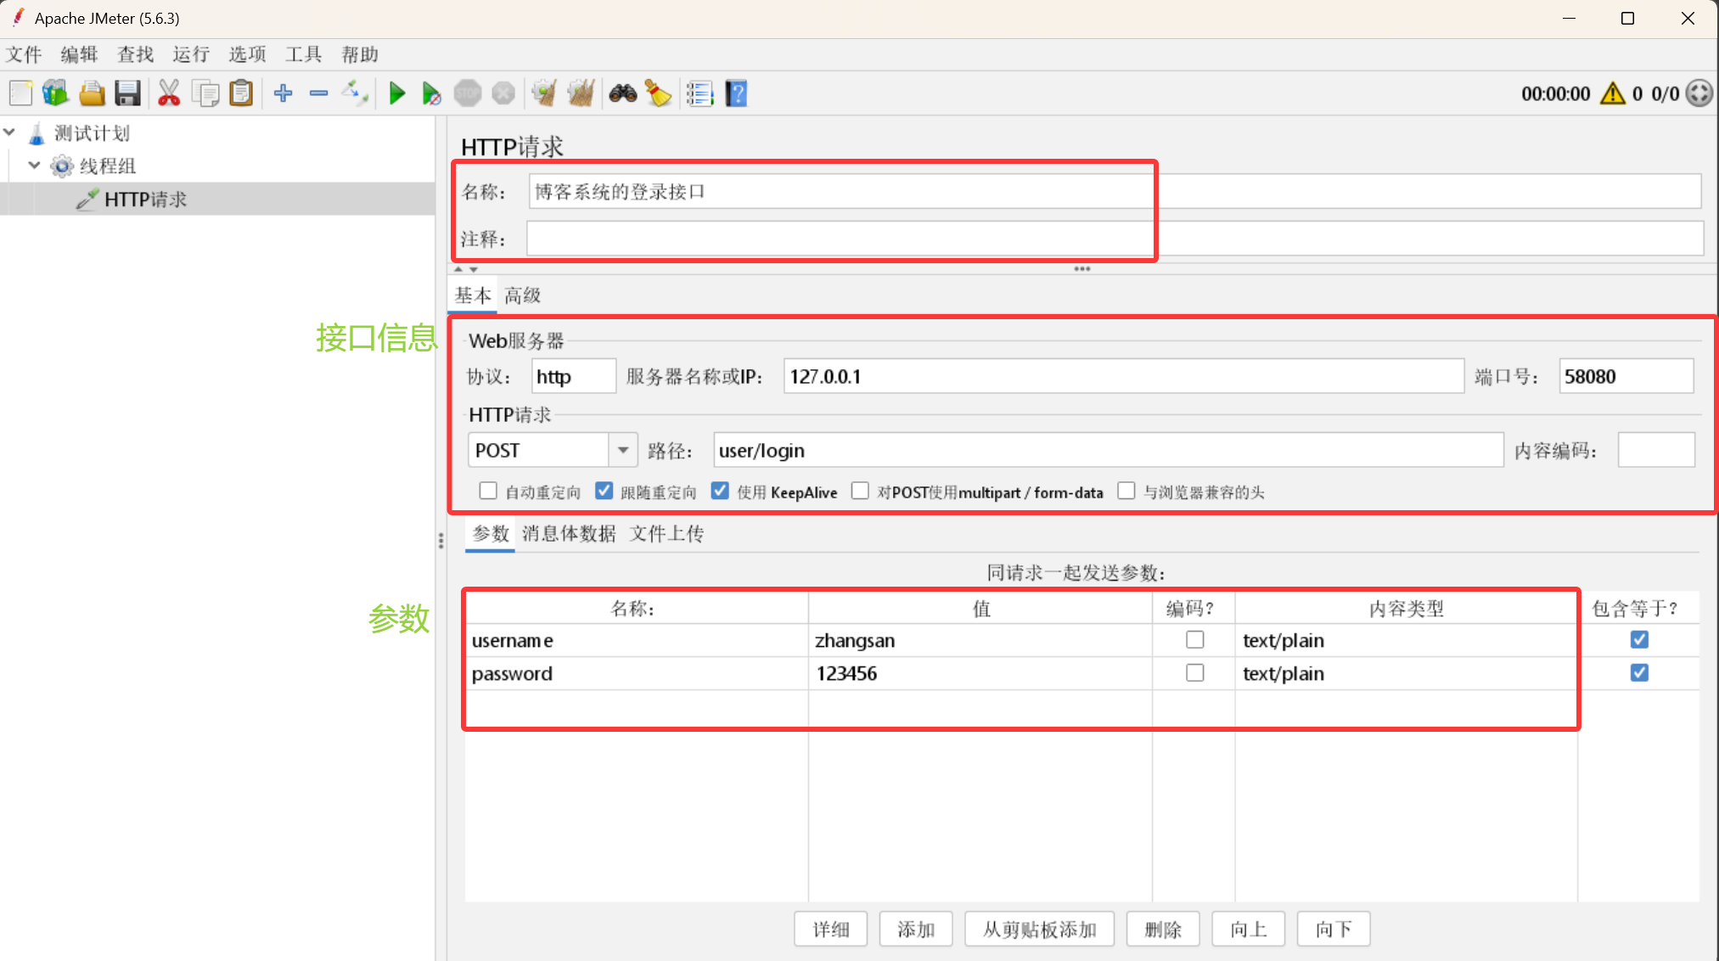This screenshot has width=1719, height=961.
Task: Click the 添加 button
Action: 915,930
